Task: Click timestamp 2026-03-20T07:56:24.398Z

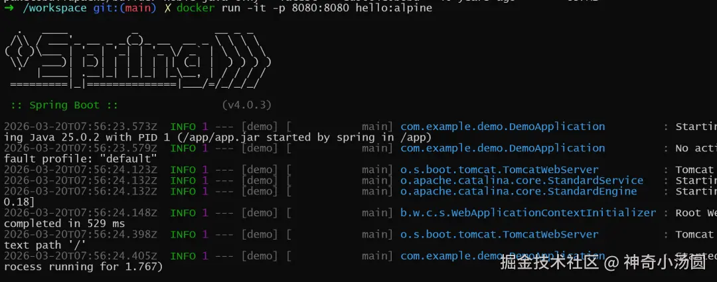Action: [x=80, y=234]
